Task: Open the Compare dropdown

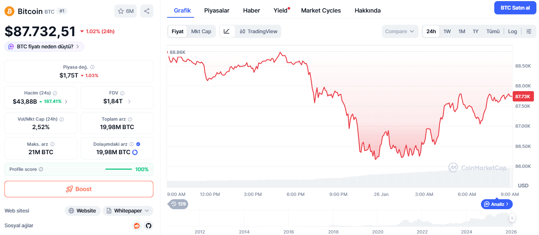Action: pyautogui.click(x=400, y=31)
